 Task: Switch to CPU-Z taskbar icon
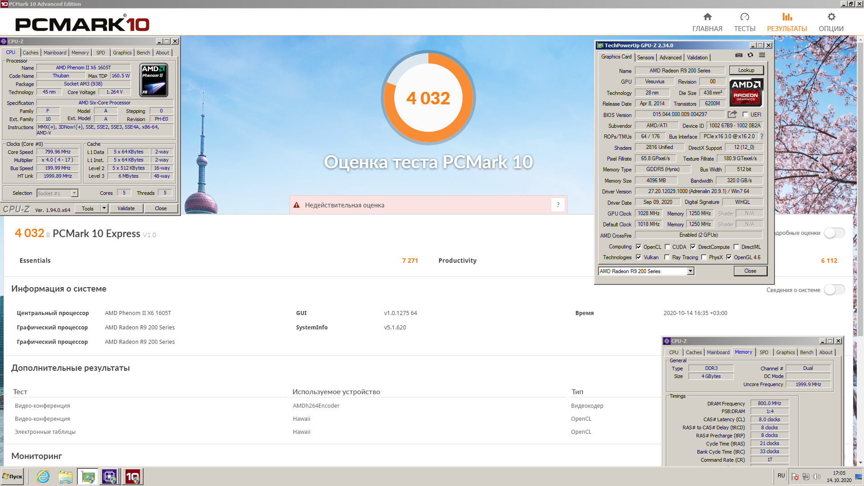pyautogui.click(x=110, y=477)
